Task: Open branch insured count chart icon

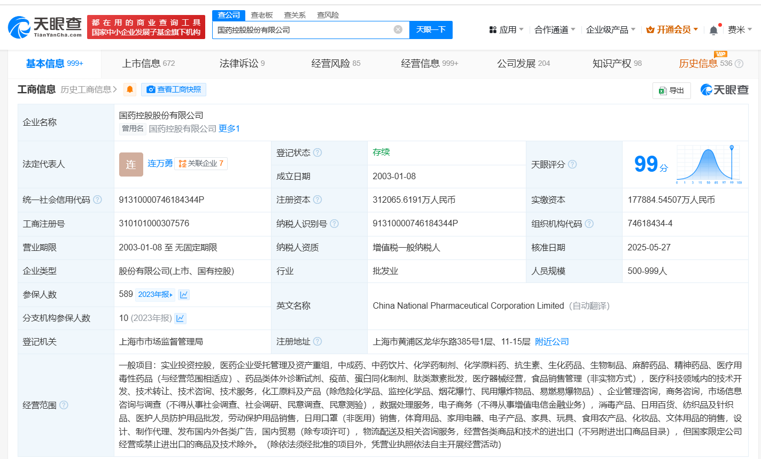Action: [181, 318]
